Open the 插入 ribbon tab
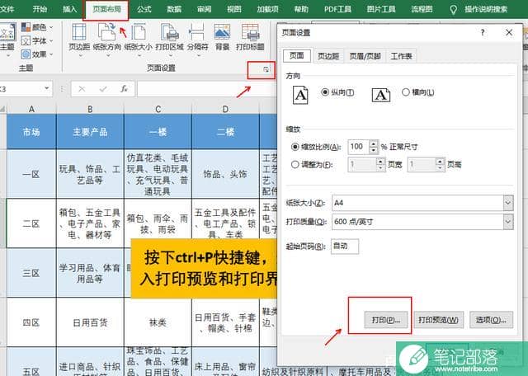The image size is (528, 376). point(69,9)
